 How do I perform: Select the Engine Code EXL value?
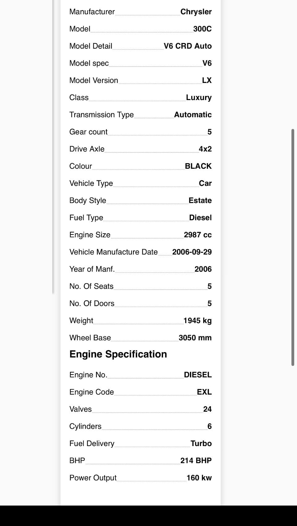(x=204, y=392)
